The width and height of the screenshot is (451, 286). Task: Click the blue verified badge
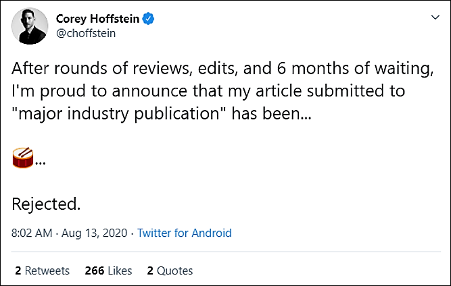pos(148,19)
